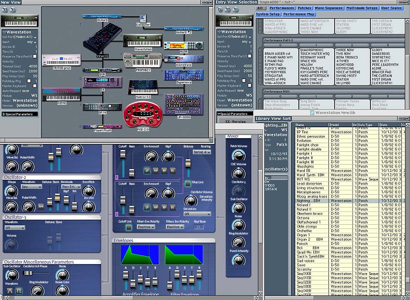Pick the Wavestation keyboard in the device layout
This screenshot has width=410, height=300.
(143, 41)
